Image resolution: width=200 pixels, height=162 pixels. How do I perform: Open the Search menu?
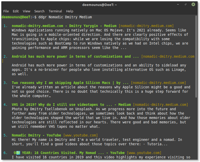(39, 11)
